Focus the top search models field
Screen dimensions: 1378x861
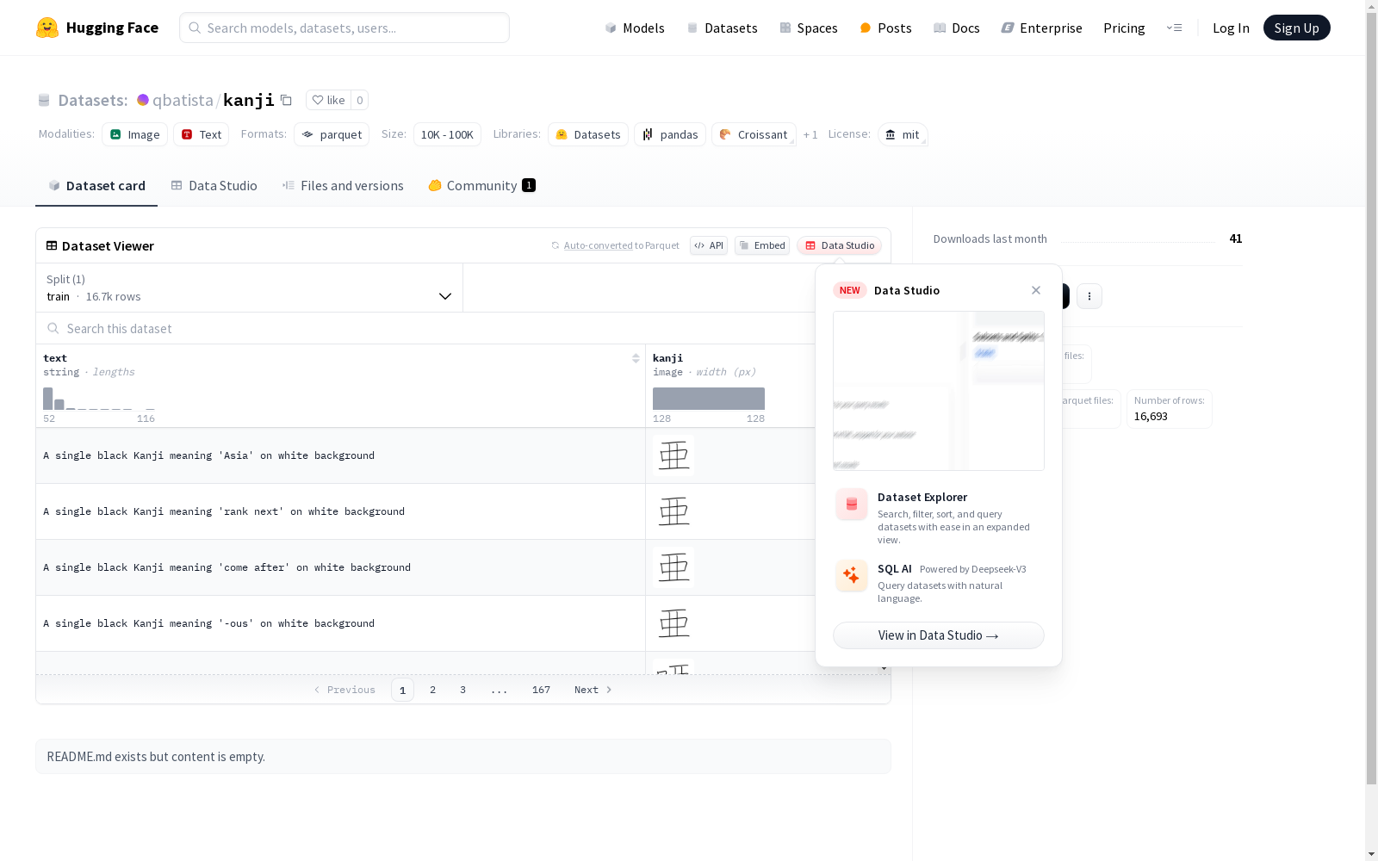(x=344, y=28)
